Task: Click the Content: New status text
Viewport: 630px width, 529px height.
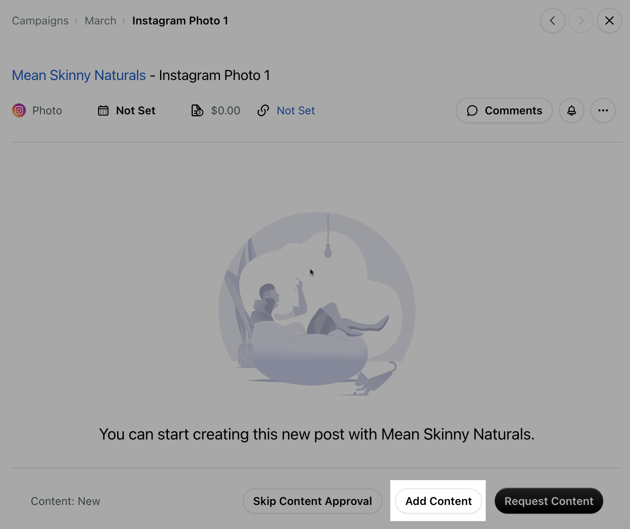Action: [x=65, y=501]
